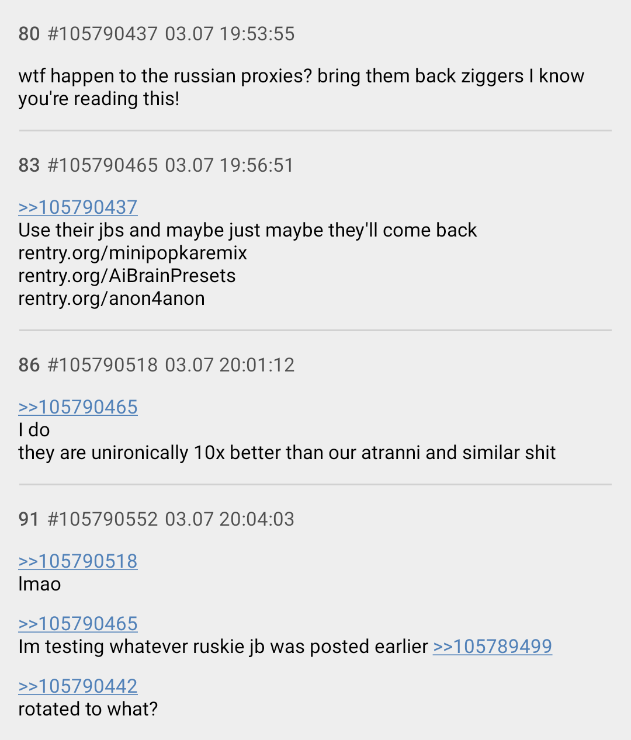Open quote link >>105790518 in post 91

(x=78, y=561)
